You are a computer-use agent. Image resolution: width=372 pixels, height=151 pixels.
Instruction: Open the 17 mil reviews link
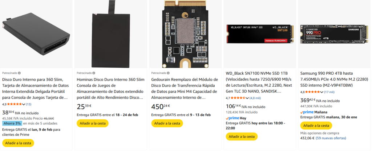[x=329, y=92]
